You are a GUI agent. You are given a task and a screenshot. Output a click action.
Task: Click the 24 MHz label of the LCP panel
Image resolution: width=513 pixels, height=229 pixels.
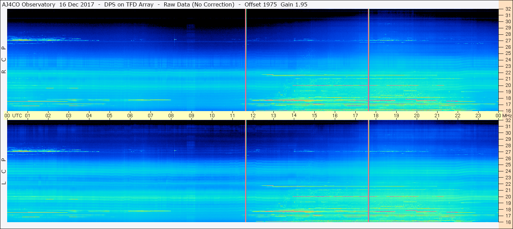(x=508, y=171)
